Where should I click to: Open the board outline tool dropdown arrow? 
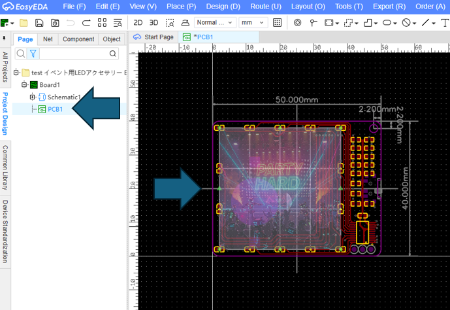376,24
